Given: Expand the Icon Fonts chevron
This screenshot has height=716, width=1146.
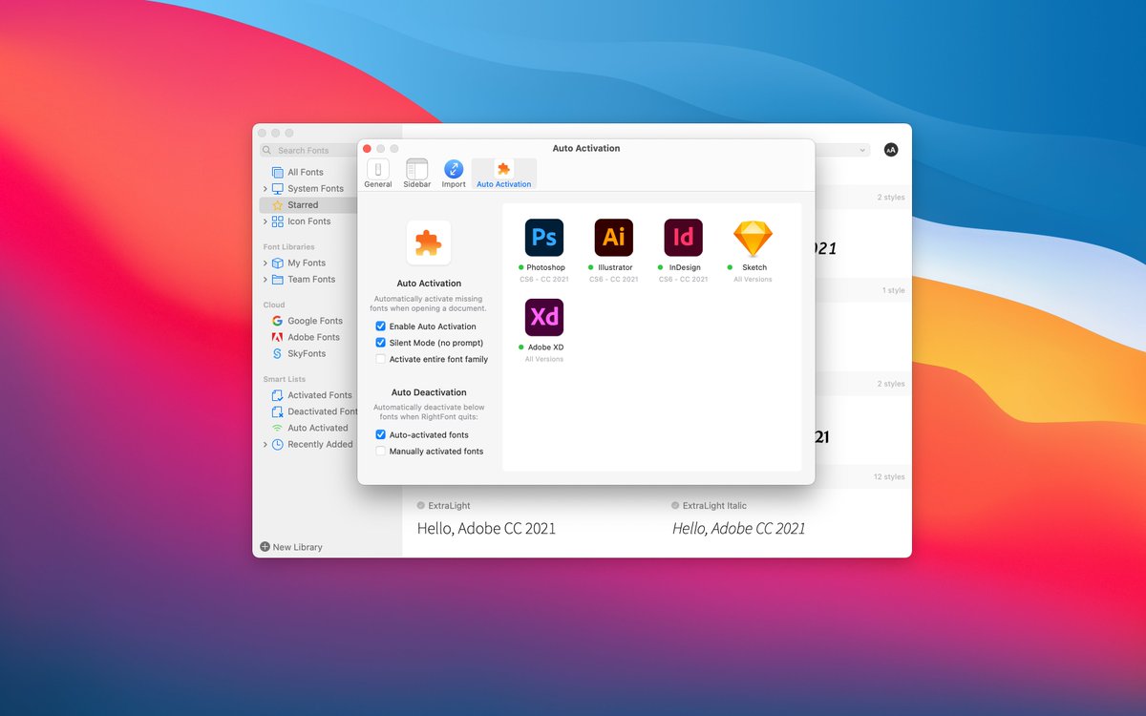Looking at the screenshot, I should point(265,221).
